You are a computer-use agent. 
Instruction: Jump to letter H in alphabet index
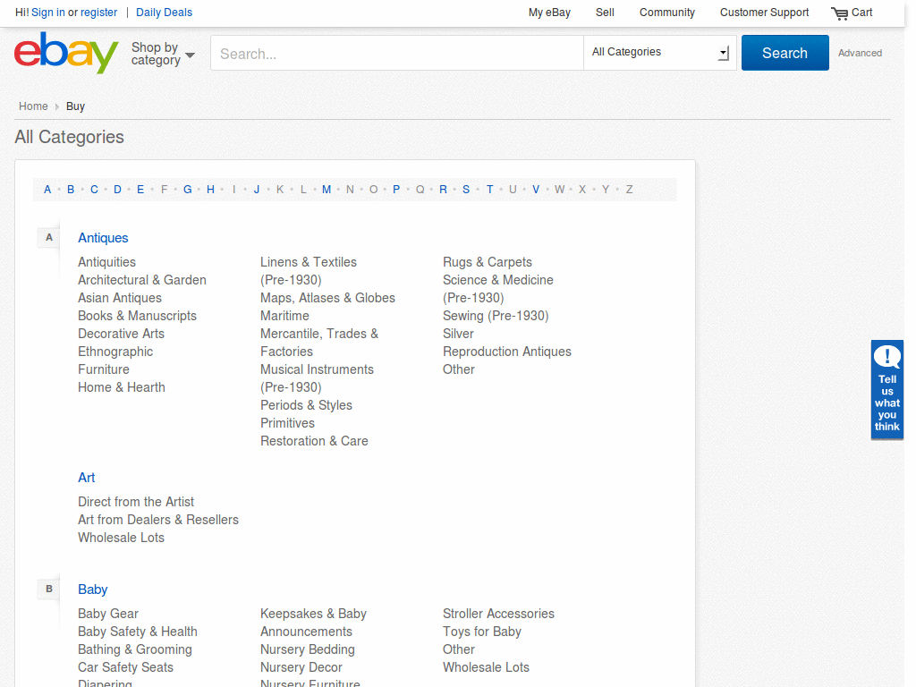click(x=210, y=190)
